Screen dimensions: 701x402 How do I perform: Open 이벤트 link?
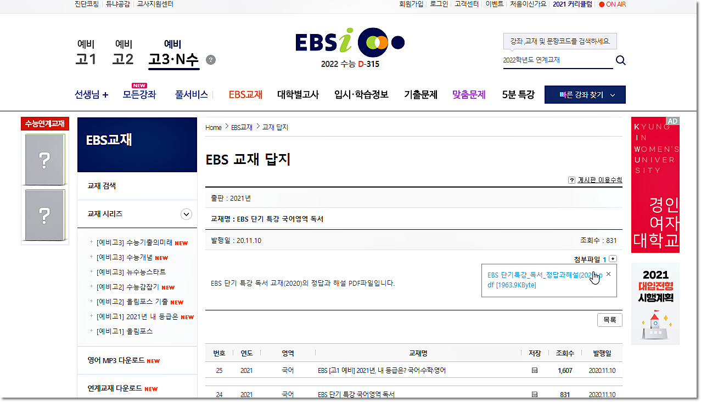(495, 4)
